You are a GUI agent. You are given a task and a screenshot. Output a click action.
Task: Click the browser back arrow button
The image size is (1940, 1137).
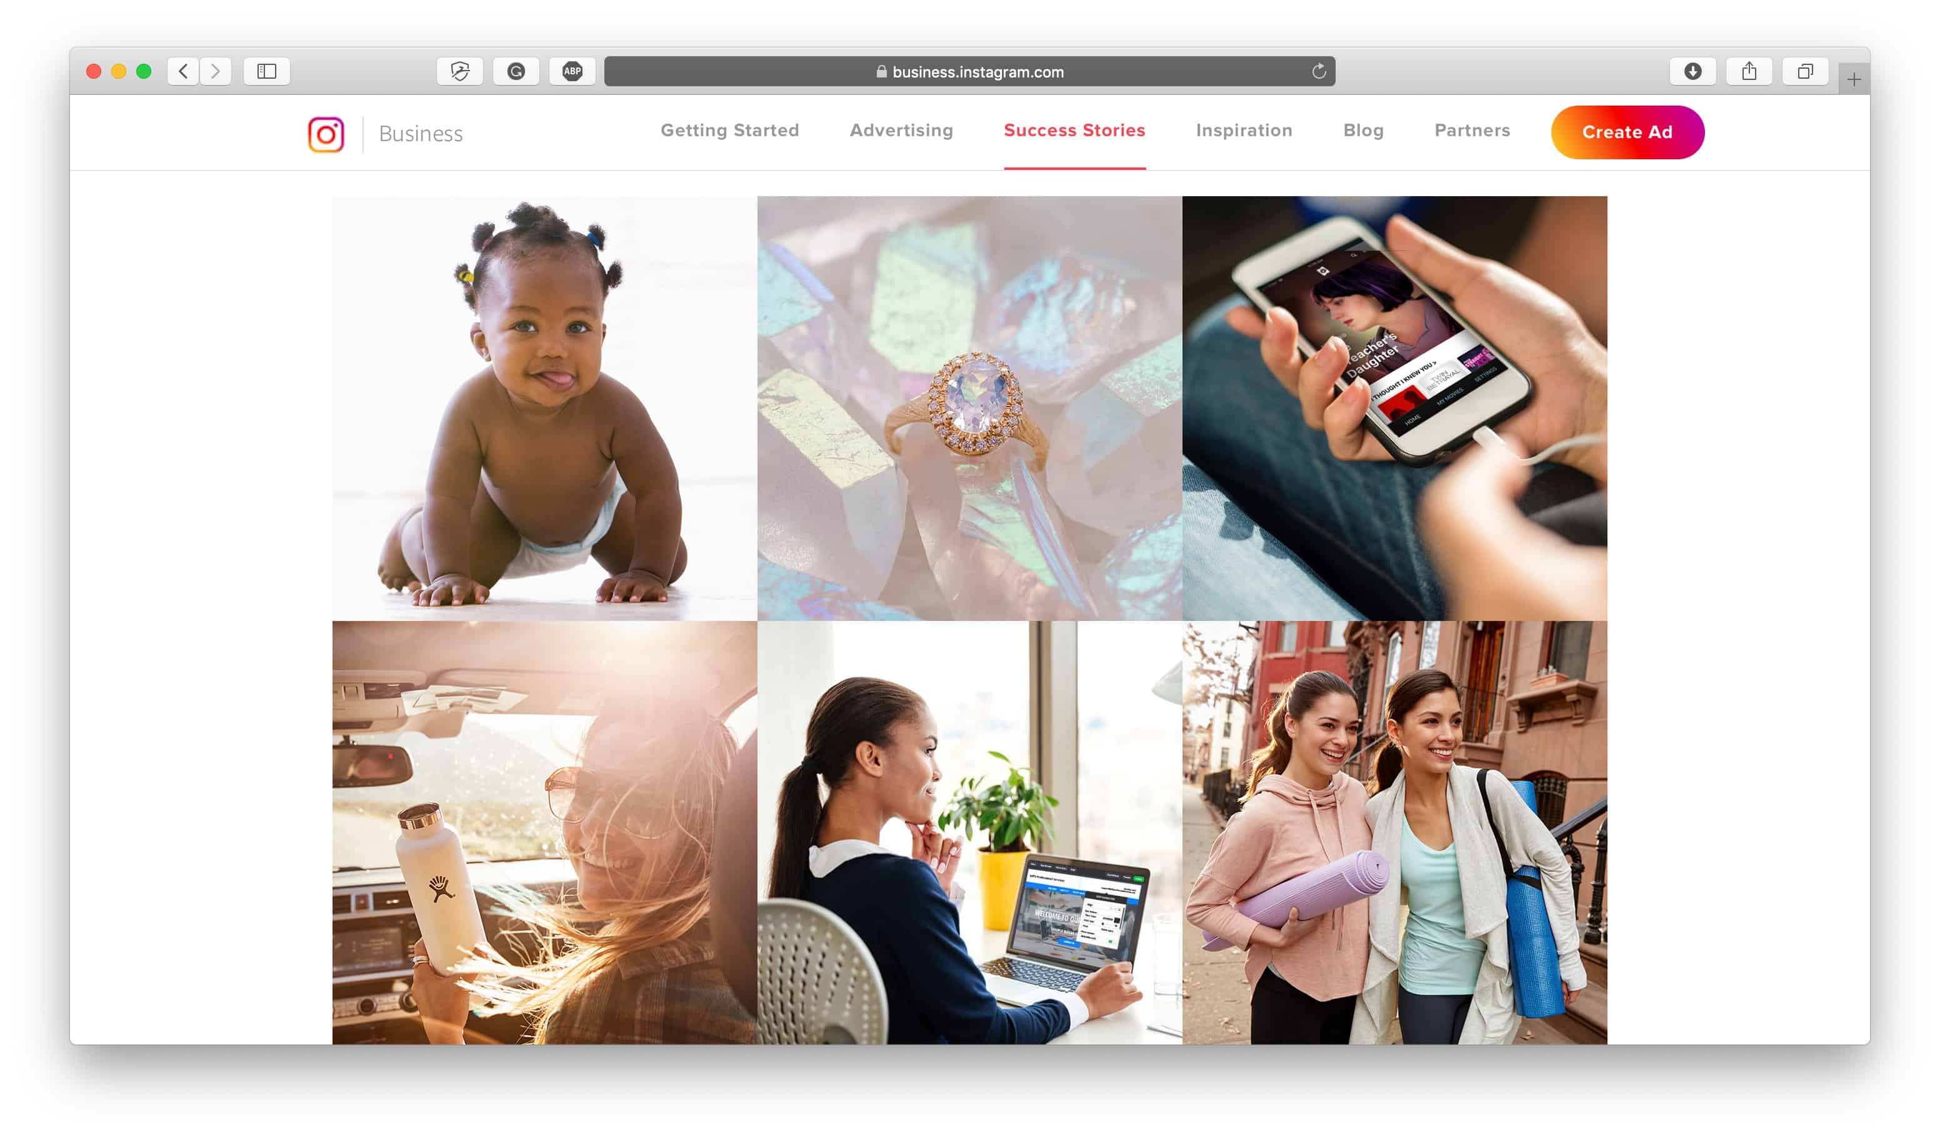tap(184, 71)
